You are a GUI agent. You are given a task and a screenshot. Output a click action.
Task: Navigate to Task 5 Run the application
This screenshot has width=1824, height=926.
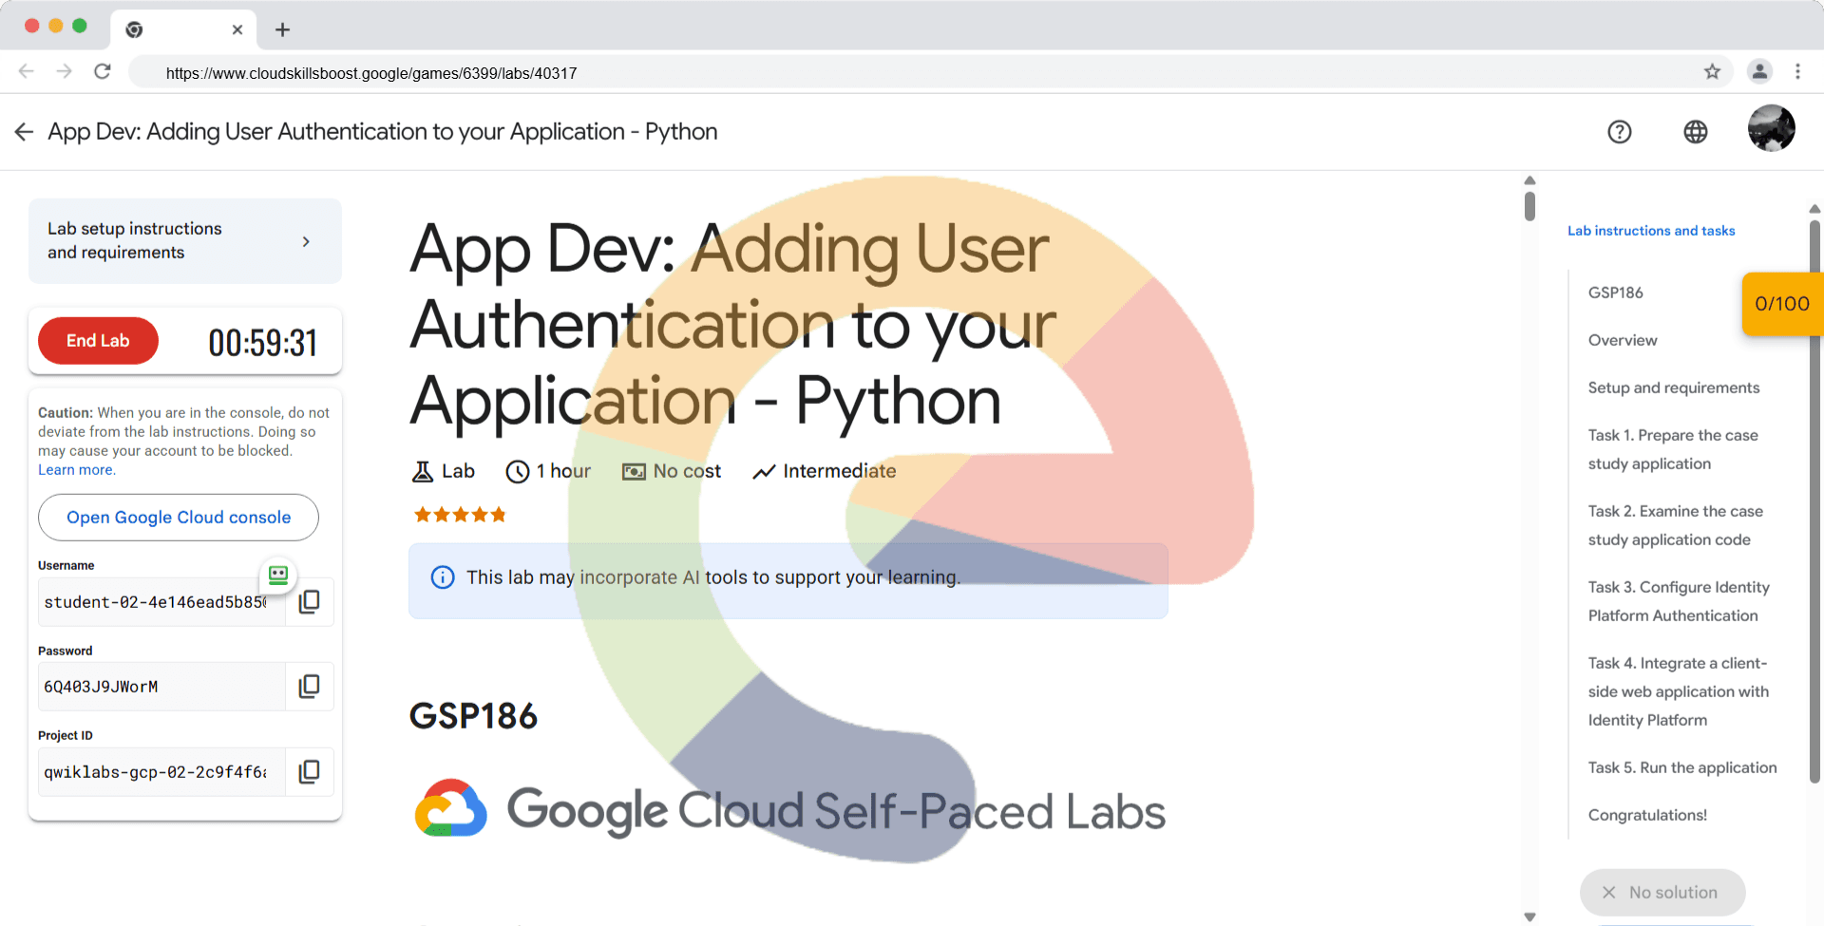point(1681,767)
